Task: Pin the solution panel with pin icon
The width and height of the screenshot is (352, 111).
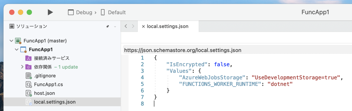Action: 108,26
